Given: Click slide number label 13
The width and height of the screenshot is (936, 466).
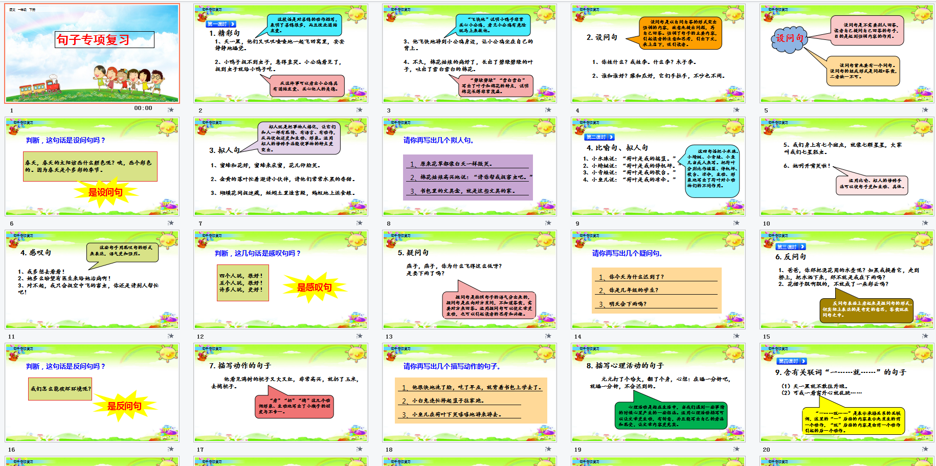Looking at the screenshot, I should coord(389,337).
